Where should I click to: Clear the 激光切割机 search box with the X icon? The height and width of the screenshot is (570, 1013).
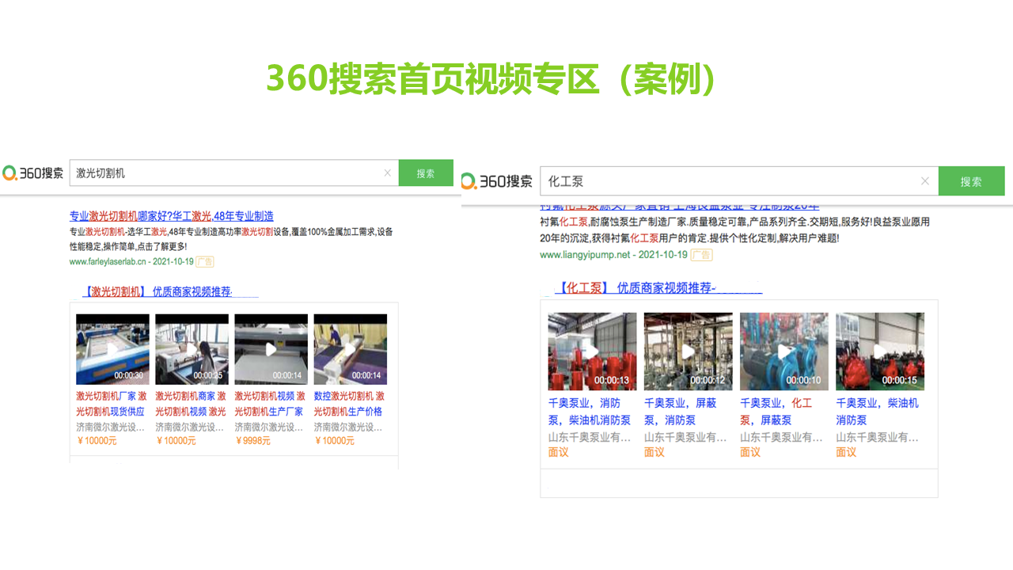point(387,172)
